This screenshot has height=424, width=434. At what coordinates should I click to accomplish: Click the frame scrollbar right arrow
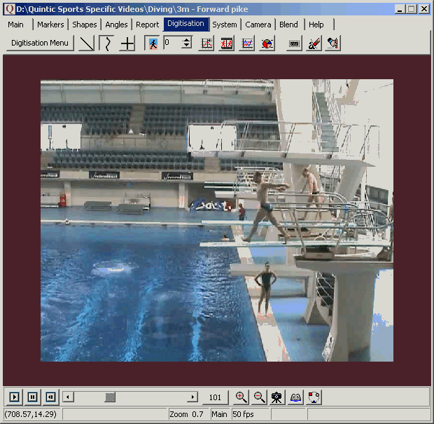[192, 397]
